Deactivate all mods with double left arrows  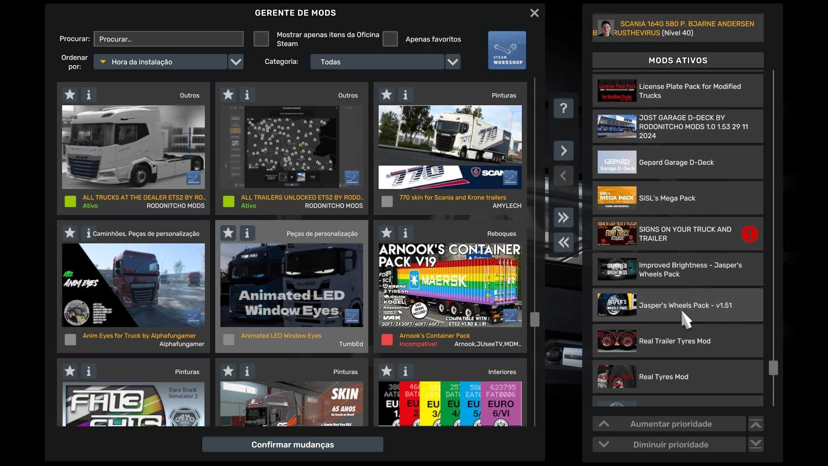coord(563,242)
